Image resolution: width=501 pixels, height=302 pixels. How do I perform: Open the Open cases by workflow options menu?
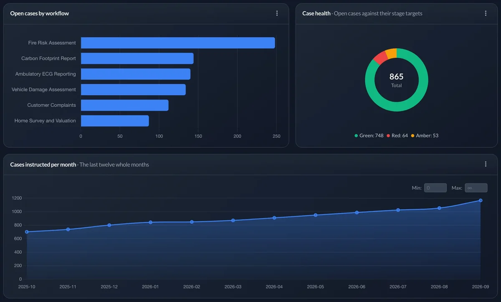point(277,13)
